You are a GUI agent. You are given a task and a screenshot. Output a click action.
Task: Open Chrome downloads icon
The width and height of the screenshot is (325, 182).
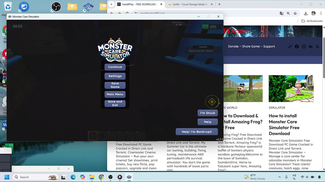click(306, 13)
